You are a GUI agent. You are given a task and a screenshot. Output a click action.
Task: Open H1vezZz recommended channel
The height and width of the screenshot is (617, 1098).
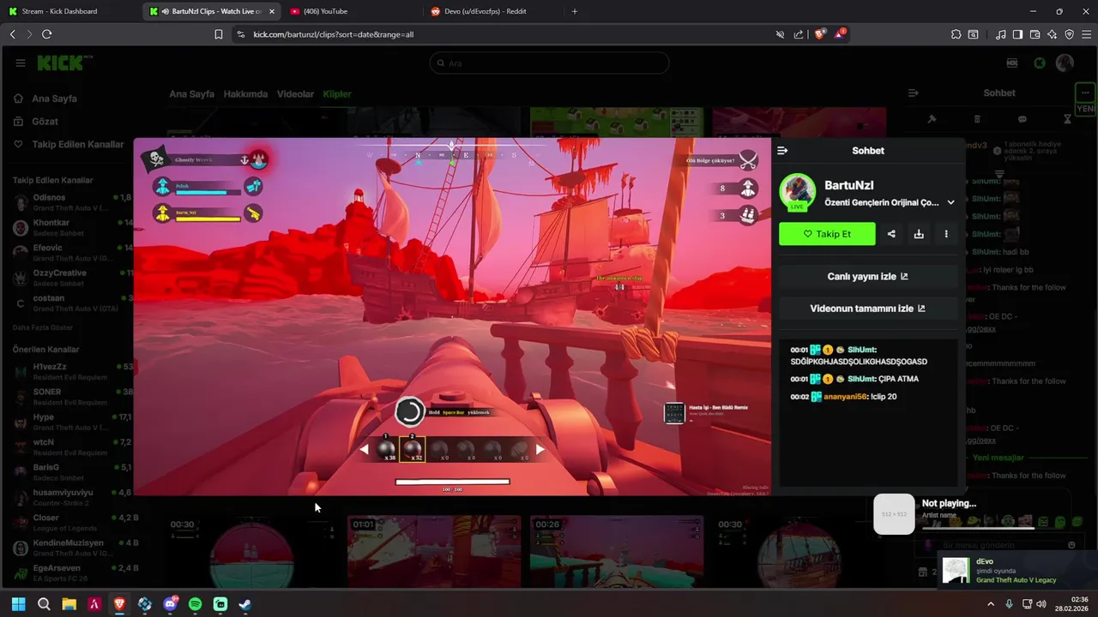coord(72,371)
